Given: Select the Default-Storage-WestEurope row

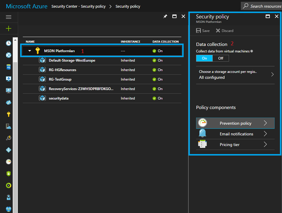Looking at the screenshot, I should click(x=102, y=60).
